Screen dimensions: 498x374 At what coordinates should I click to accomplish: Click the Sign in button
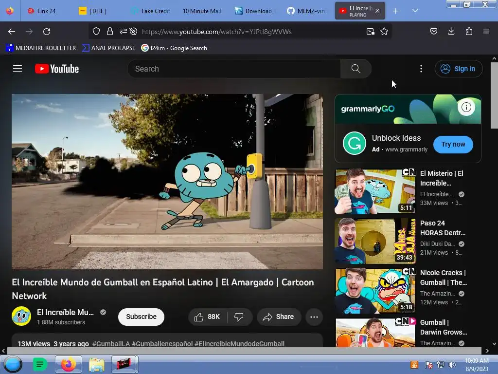click(459, 69)
